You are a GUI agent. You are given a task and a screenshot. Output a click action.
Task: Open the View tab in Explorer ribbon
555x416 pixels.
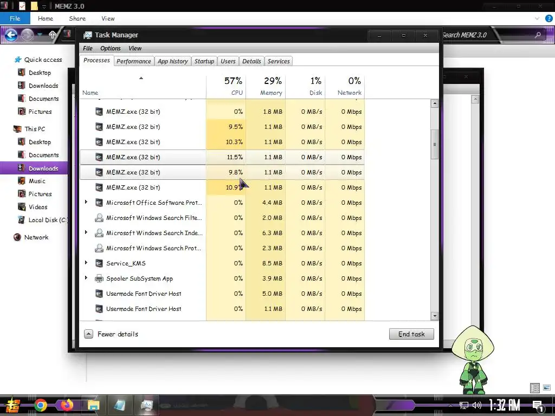point(108,18)
